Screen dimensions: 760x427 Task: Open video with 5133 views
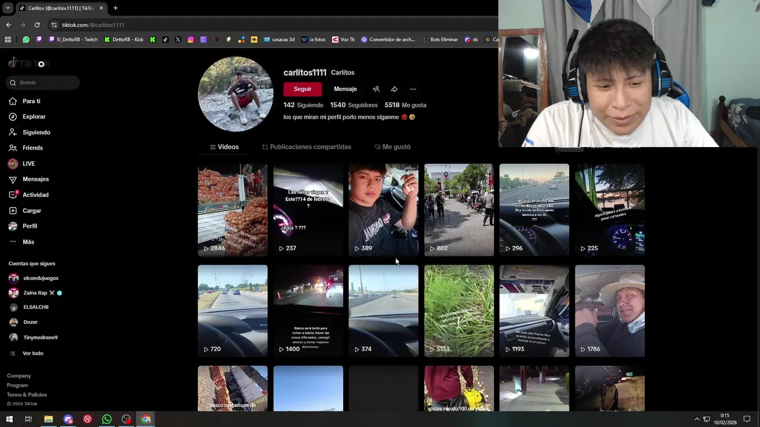point(459,311)
